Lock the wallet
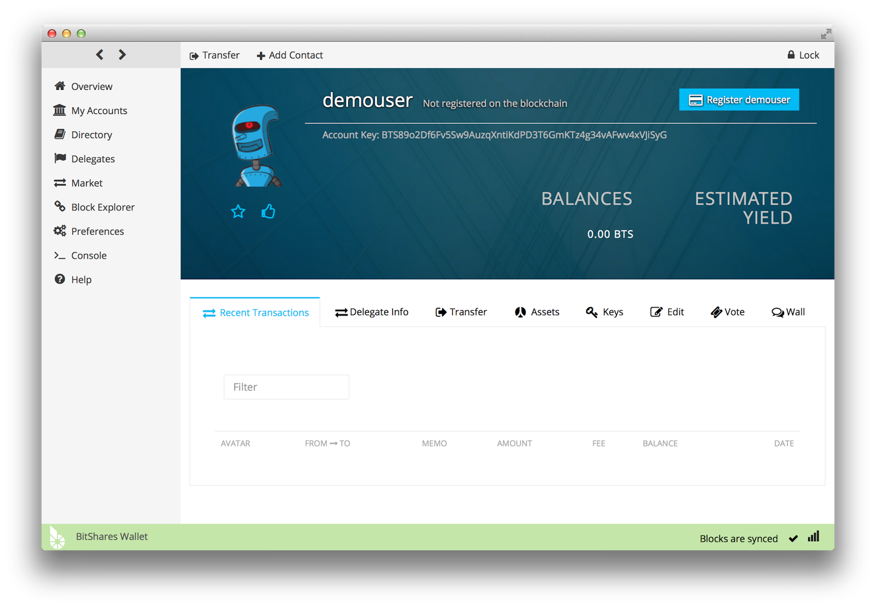This screenshot has height=608, width=876. point(803,55)
